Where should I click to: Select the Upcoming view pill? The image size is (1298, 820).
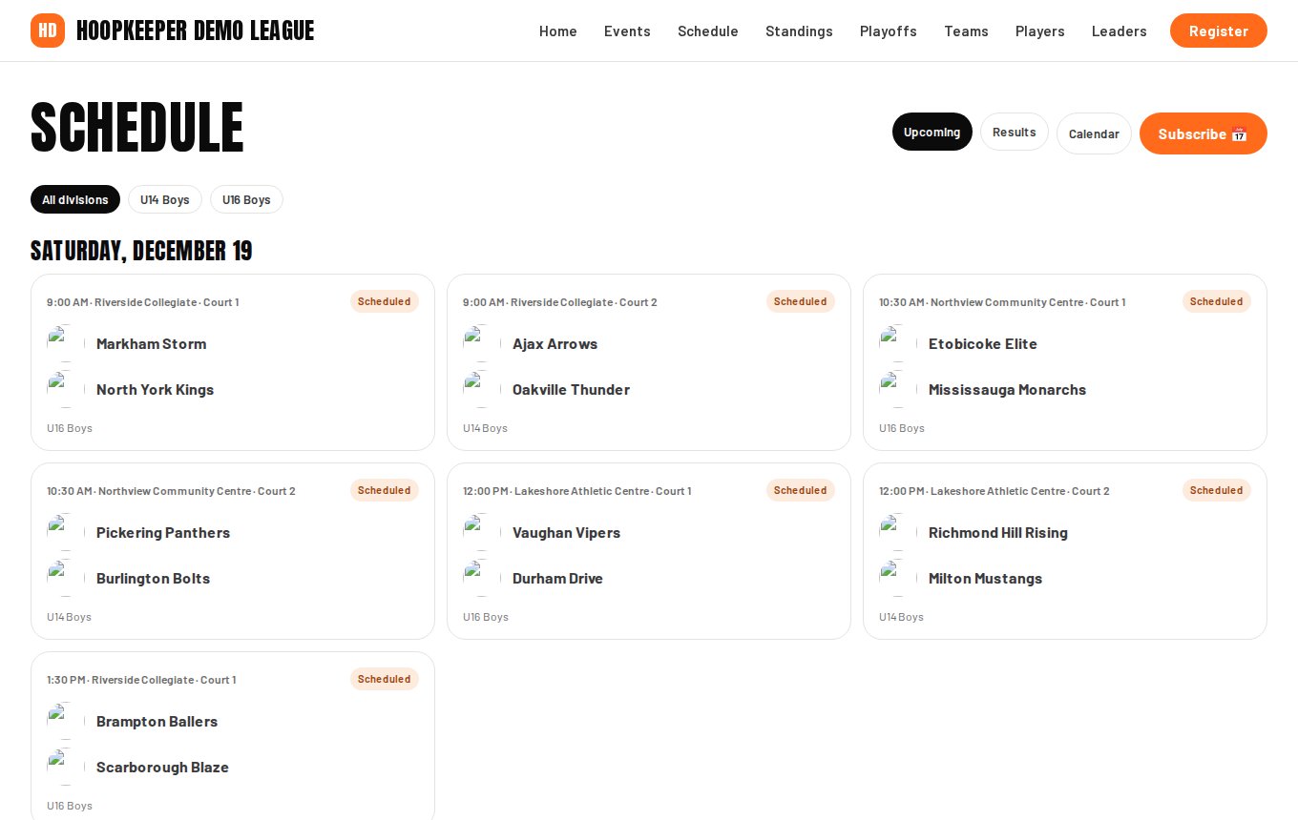932,132
